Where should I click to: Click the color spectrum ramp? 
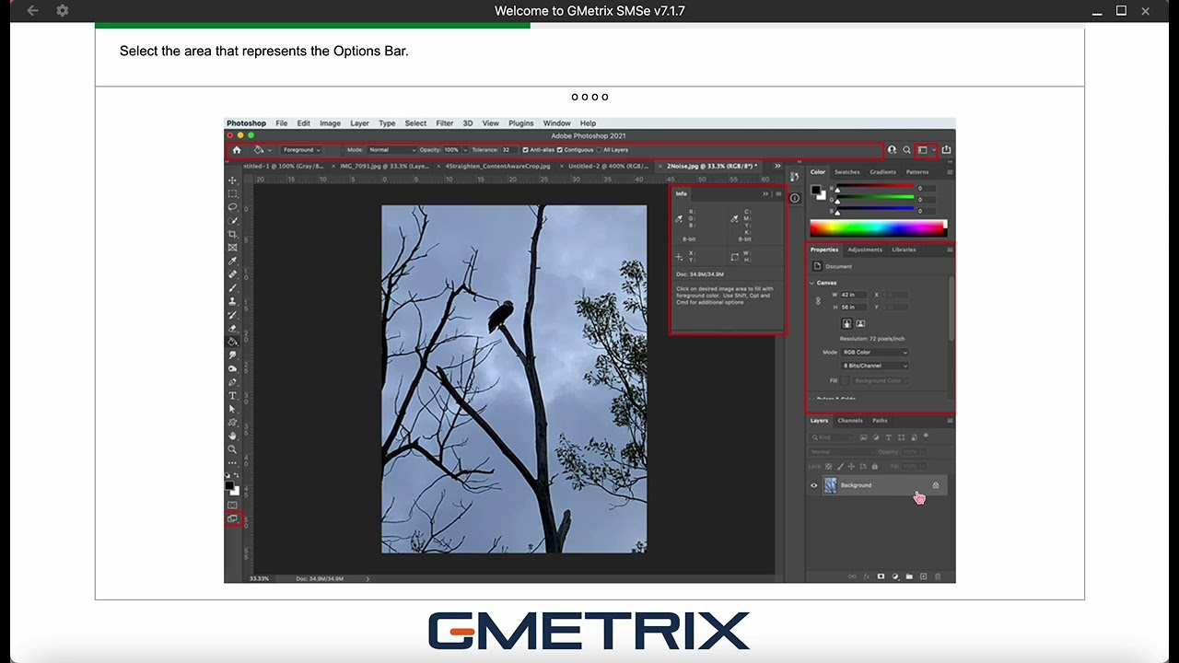click(877, 227)
